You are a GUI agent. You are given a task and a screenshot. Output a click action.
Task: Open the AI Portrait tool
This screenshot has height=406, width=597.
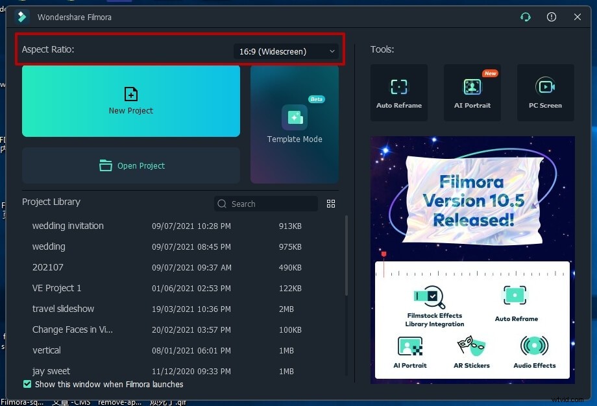(472, 92)
